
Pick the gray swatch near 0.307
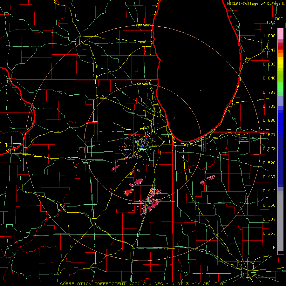(x=281, y=221)
